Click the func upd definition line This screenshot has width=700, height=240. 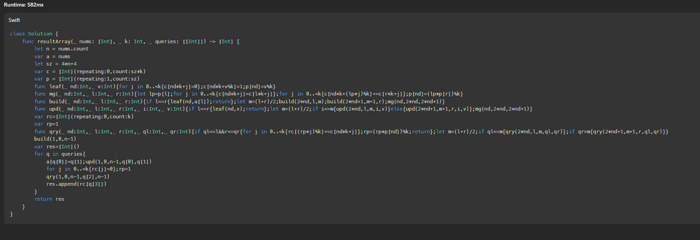coord(283,109)
